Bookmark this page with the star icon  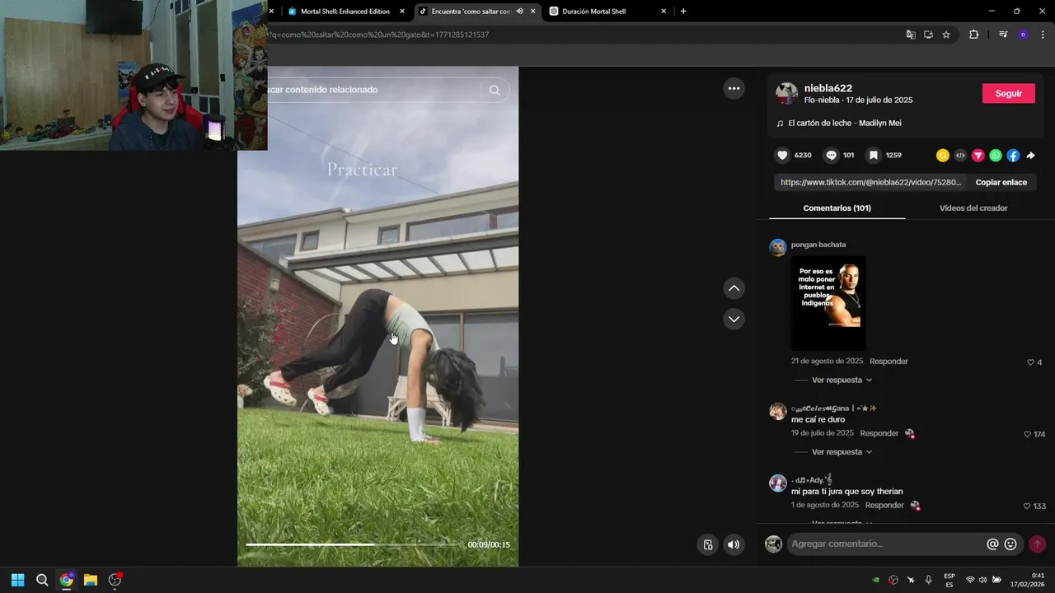point(946,35)
